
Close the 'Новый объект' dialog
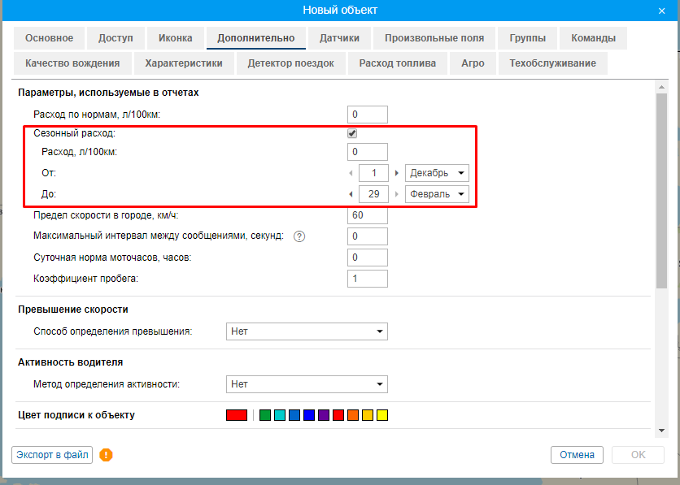point(662,11)
